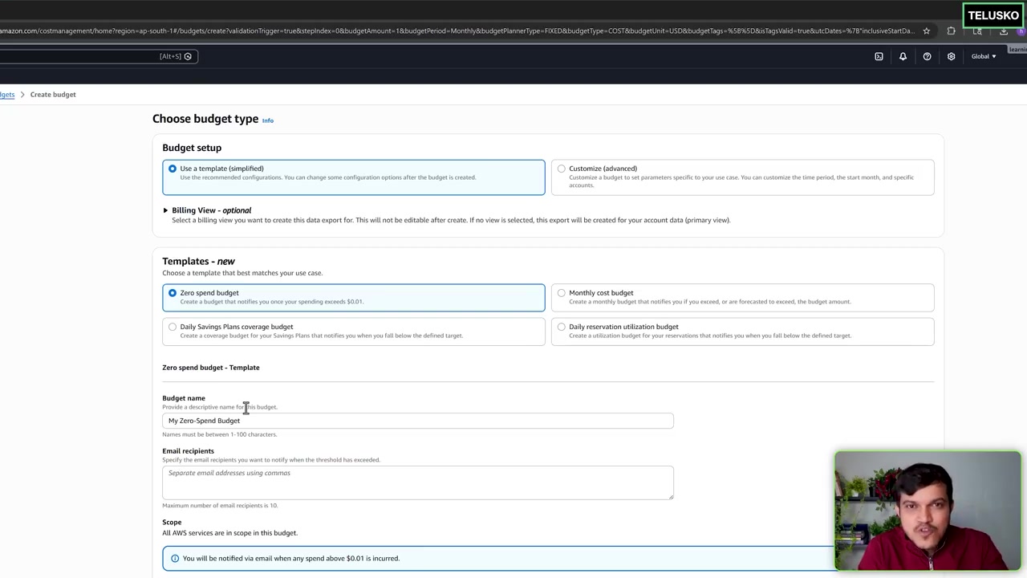Click 'All AWS services are in scope' text
Image resolution: width=1027 pixels, height=578 pixels.
coord(229,533)
